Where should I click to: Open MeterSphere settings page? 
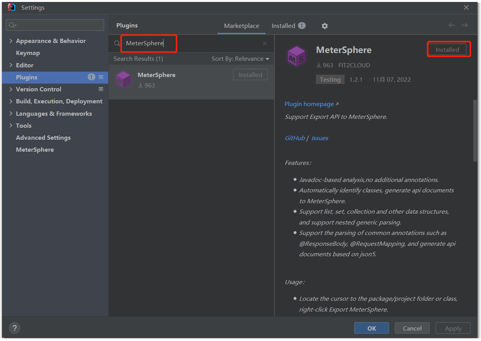pyautogui.click(x=35, y=149)
